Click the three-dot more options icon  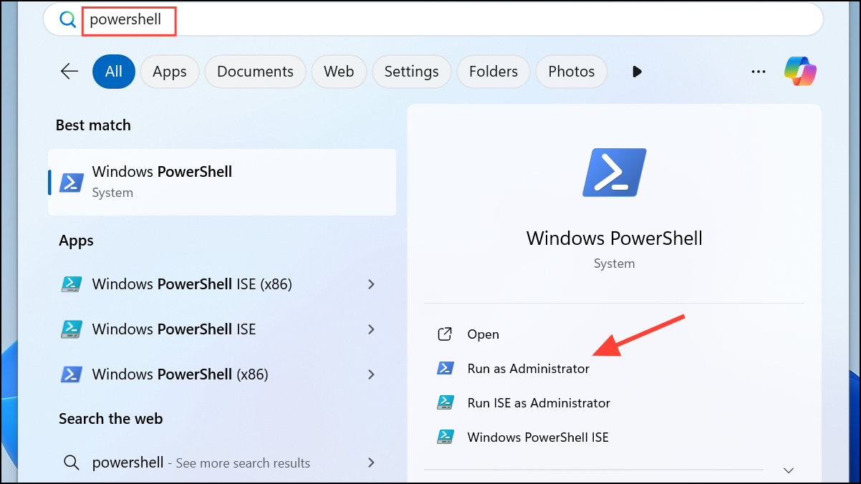coord(759,72)
